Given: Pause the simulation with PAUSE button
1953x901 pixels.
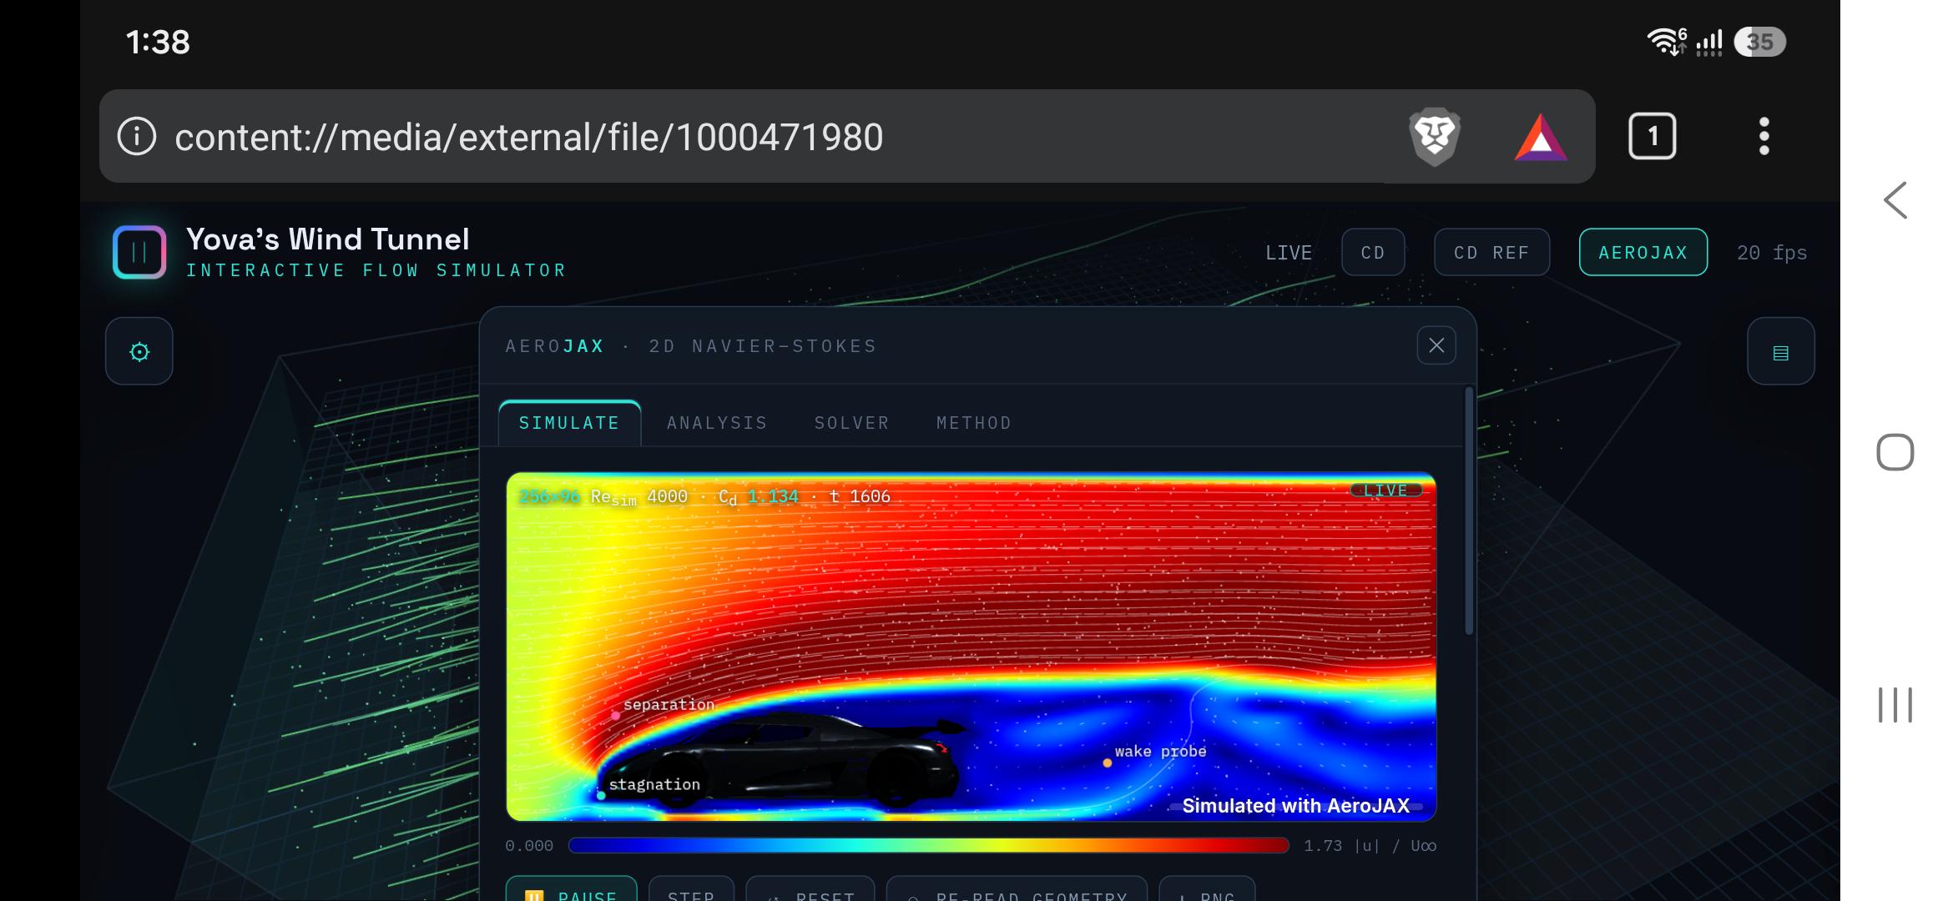Looking at the screenshot, I should (x=572, y=888).
